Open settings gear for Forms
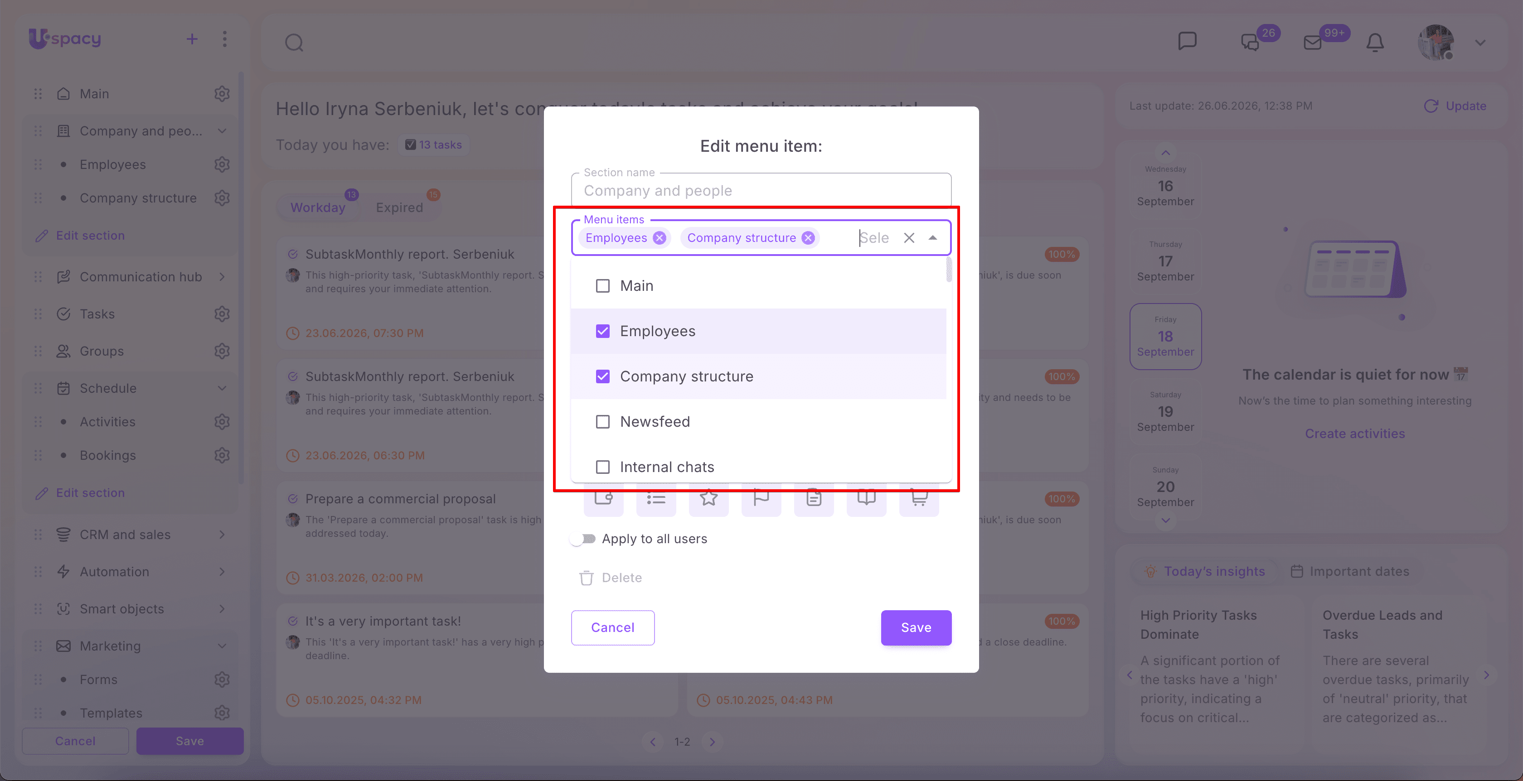This screenshot has width=1523, height=781. tap(222, 680)
